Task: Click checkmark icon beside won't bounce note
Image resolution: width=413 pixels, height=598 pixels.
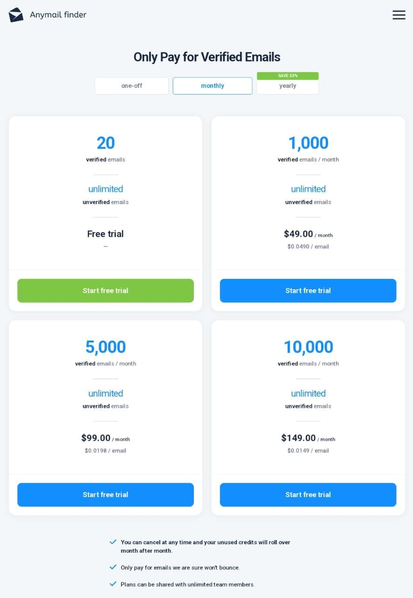Action: pyautogui.click(x=113, y=567)
